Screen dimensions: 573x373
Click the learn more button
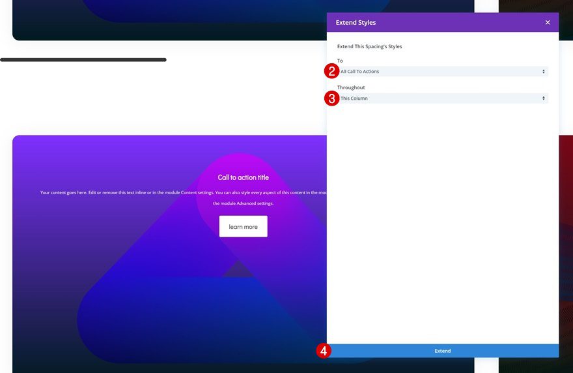click(243, 226)
